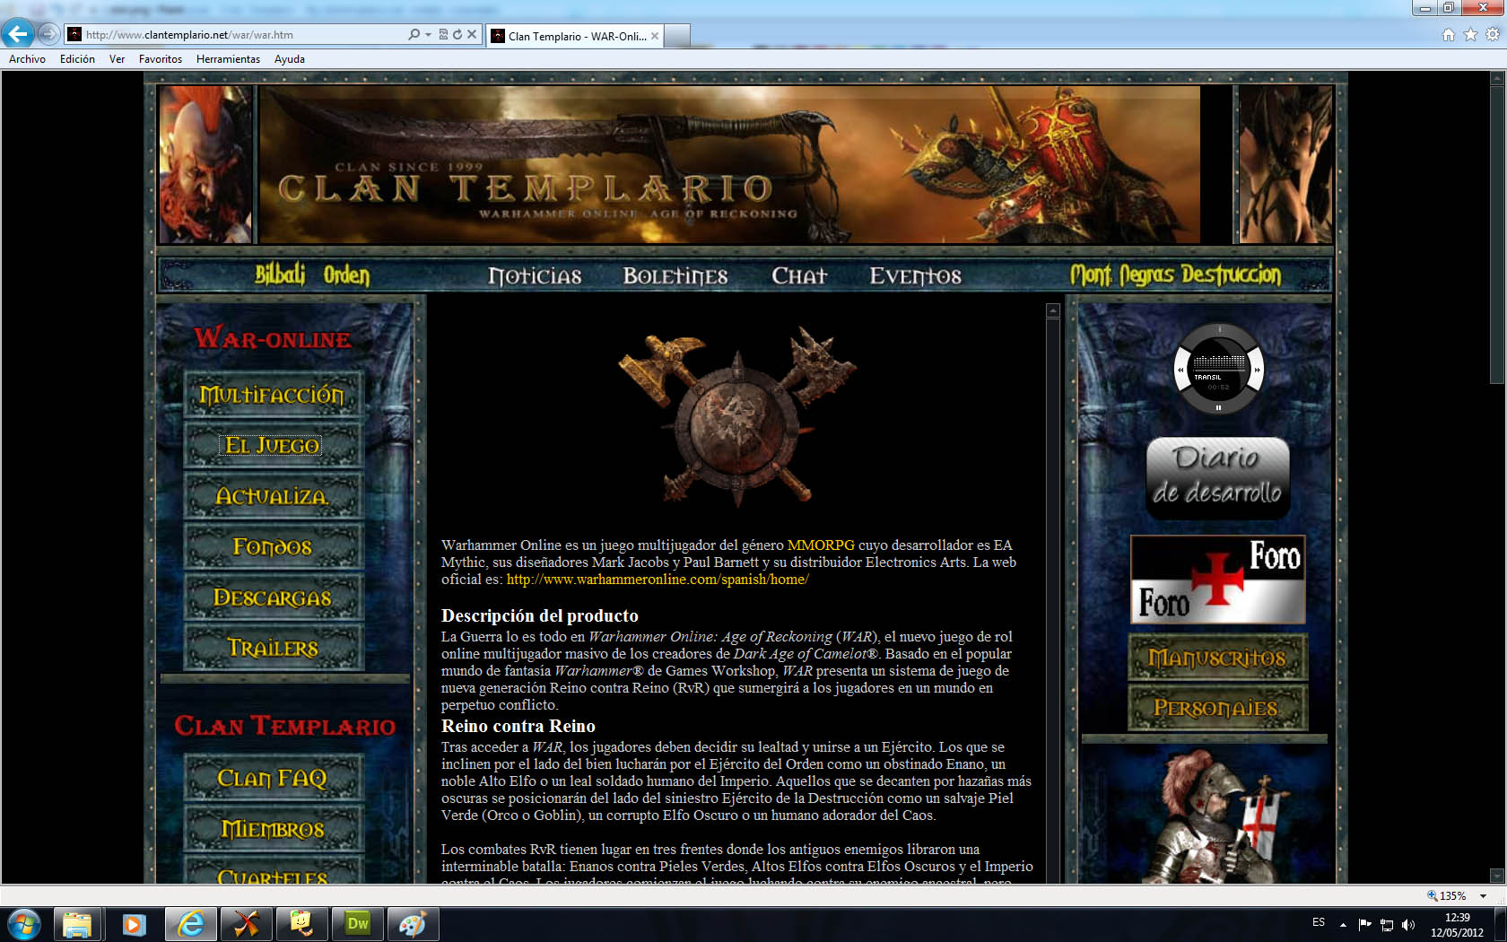1507x942 pixels.
Task: Open the Favoritos menu
Action: coord(160,59)
